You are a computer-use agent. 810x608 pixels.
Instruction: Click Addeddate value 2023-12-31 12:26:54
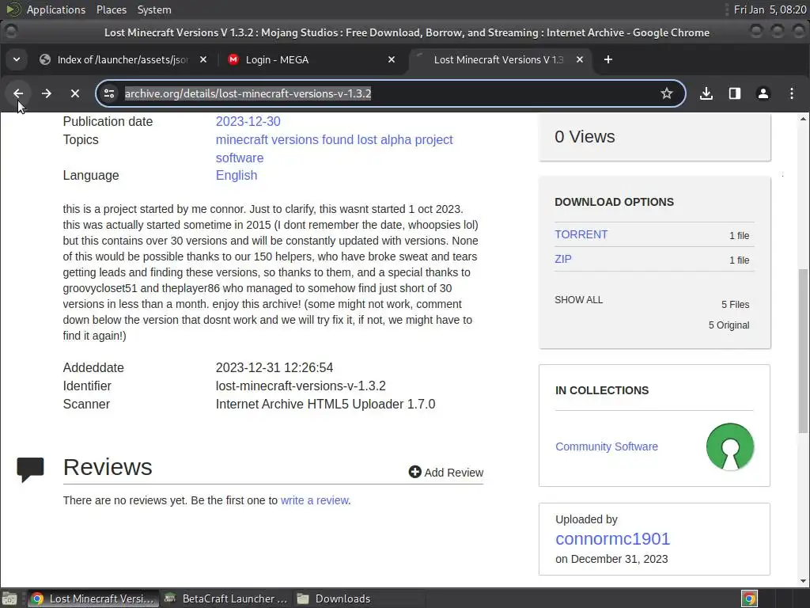point(274,368)
